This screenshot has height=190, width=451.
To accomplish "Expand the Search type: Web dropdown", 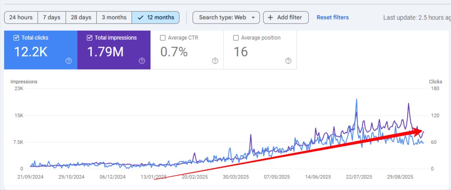I will [x=226, y=18].
